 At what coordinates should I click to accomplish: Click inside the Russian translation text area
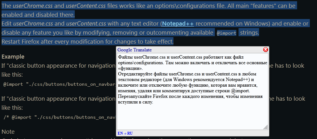192,91
